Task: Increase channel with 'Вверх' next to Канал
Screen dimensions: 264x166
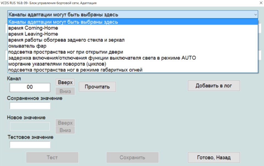Action: point(65,82)
